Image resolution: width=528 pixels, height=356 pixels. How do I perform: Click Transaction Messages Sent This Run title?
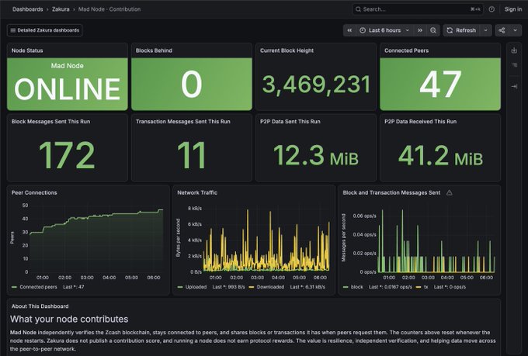(182, 122)
